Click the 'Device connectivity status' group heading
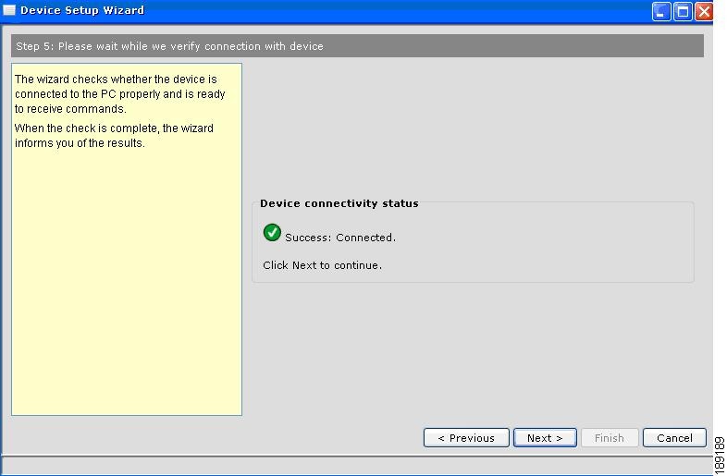 pyautogui.click(x=339, y=203)
